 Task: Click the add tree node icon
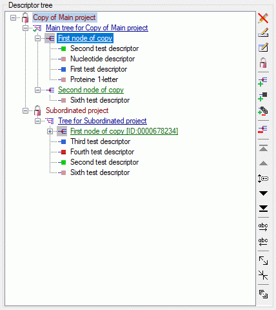point(262,82)
